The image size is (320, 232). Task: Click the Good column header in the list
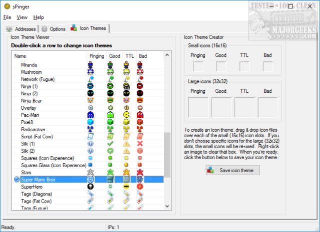point(114,56)
